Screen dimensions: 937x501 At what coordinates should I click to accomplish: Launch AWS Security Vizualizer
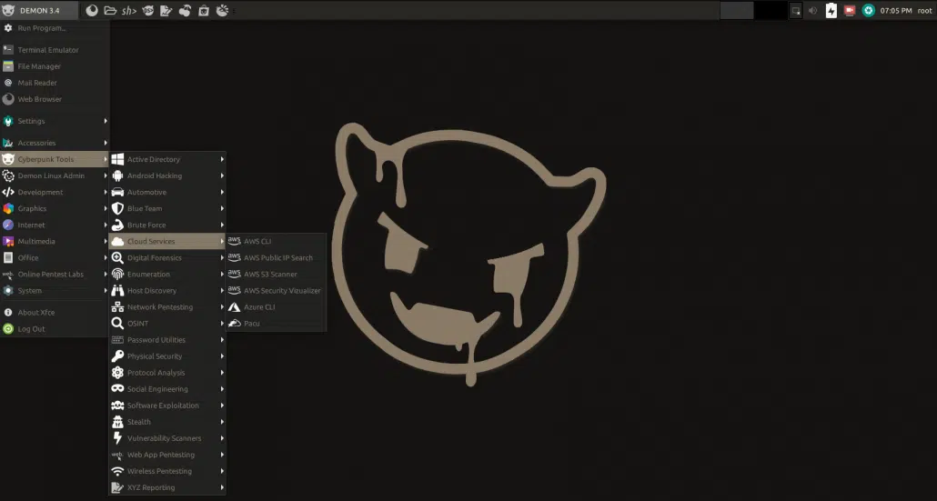[276, 290]
